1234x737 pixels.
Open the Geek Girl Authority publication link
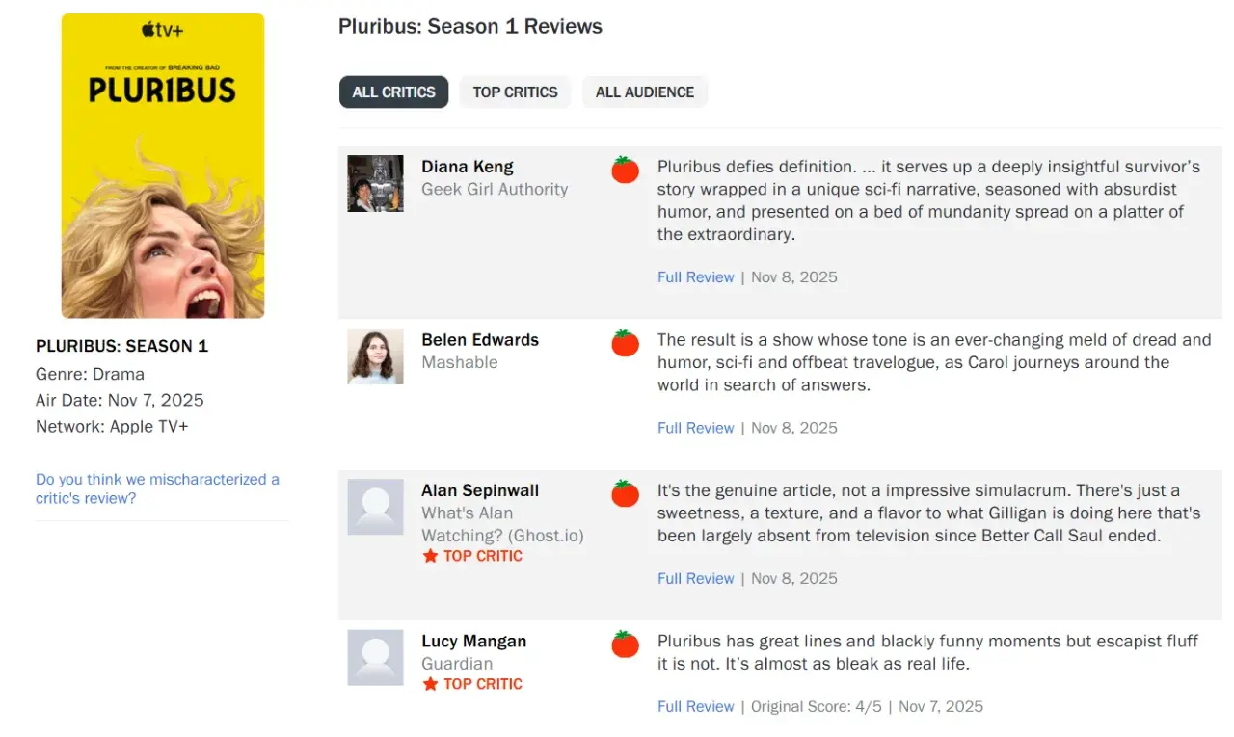[x=495, y=190]
